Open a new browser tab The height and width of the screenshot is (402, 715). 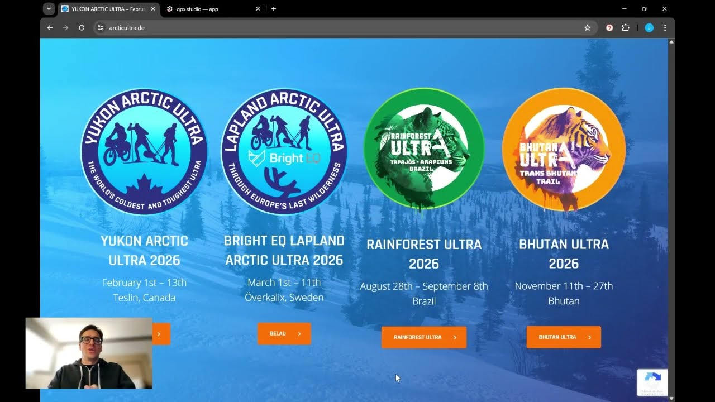pyautogui.click(x=273, y=9)
